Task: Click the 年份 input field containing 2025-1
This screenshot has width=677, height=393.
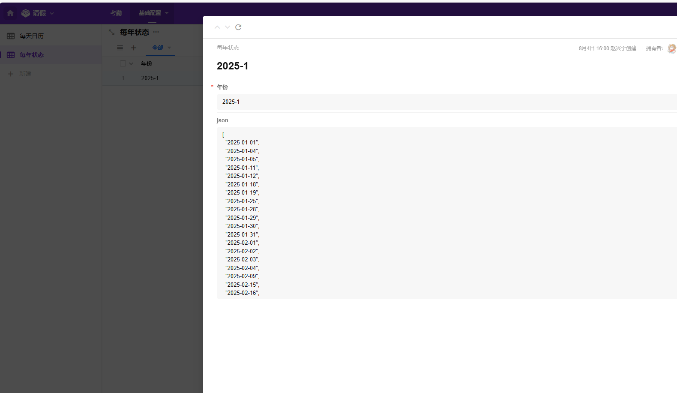Action: 446,102
